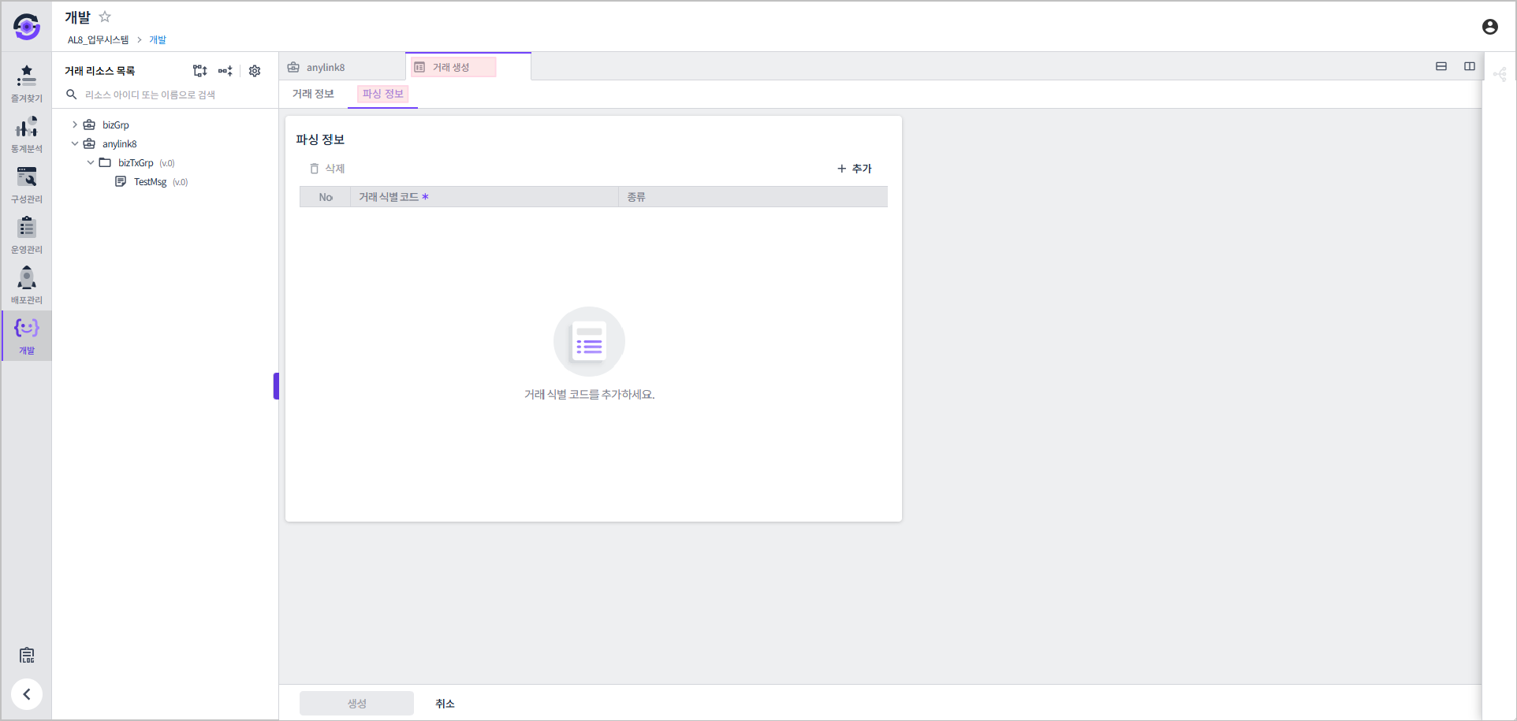Select bizTxGrp folder in the tree
Viewport: 1517px width, 721px height.
click(x=136, y=163)
